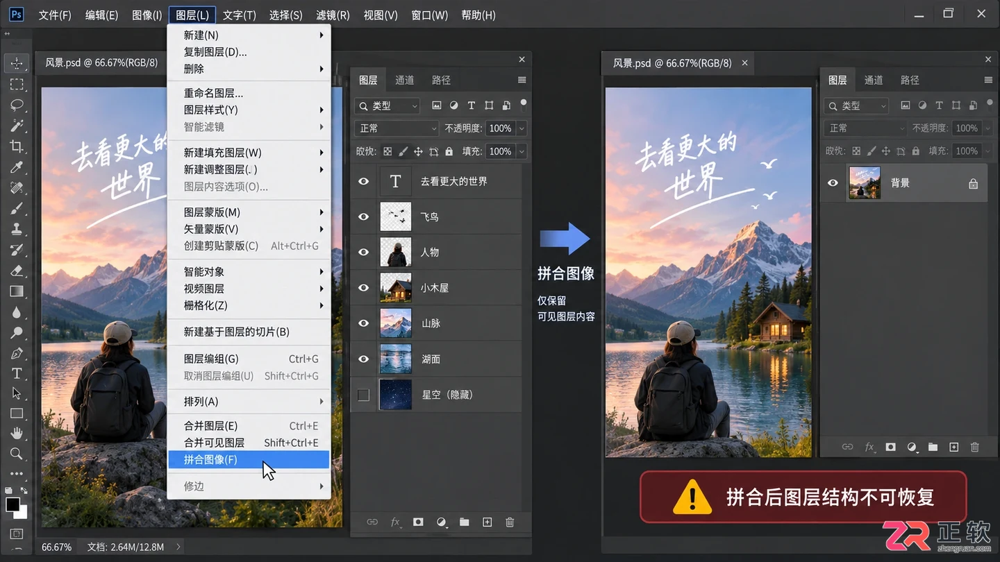
Task: Select the Spot Healing Brush tool
Action: tap(17, 188)
